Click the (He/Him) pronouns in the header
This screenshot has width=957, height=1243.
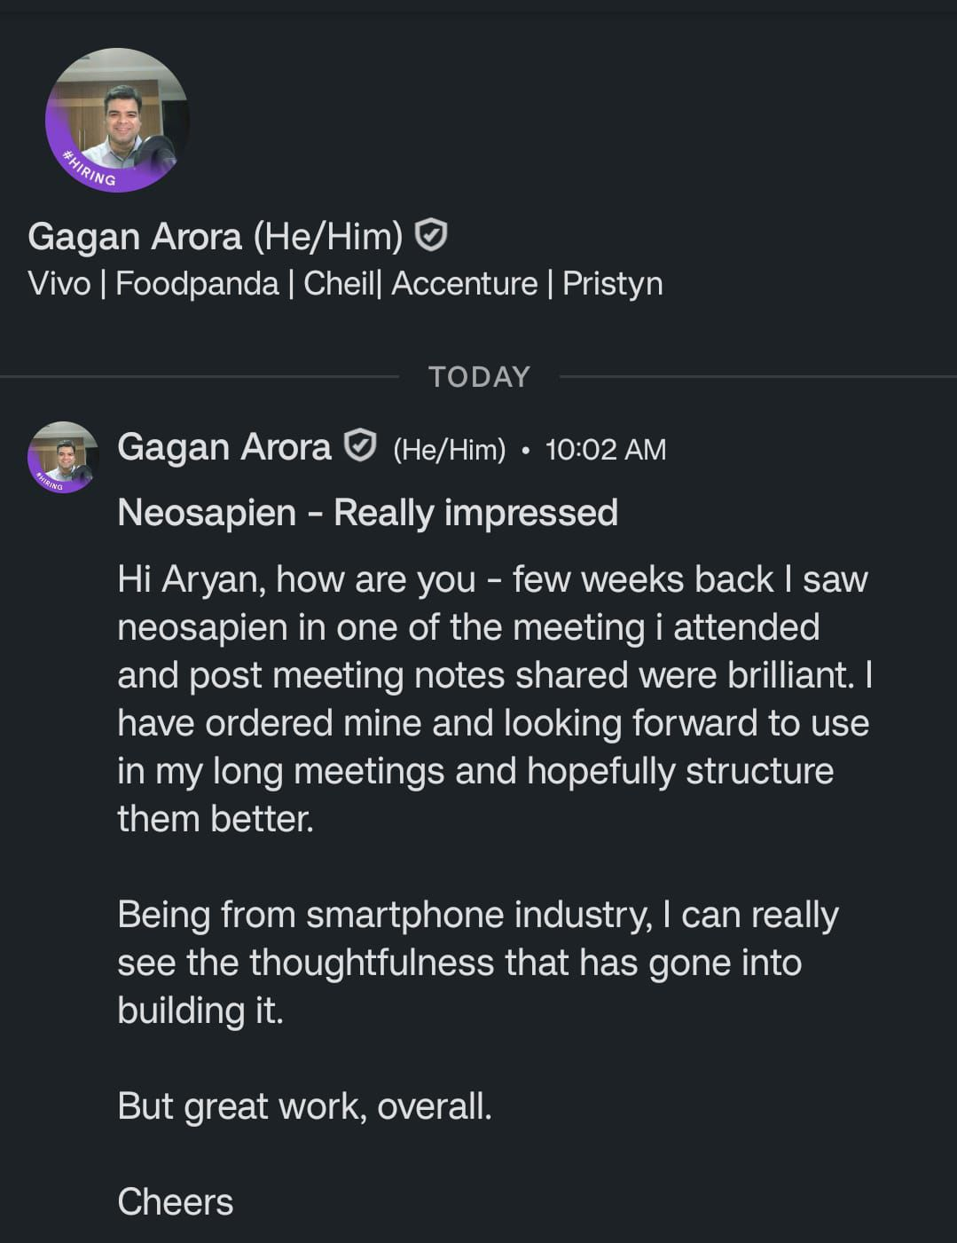pyautogui.click(x=327, y=237)
